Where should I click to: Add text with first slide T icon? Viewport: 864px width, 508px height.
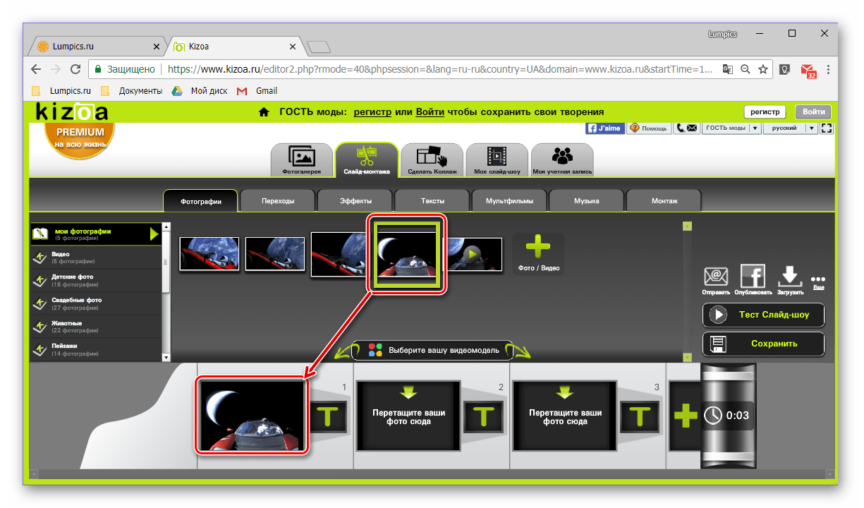[327, 416]
